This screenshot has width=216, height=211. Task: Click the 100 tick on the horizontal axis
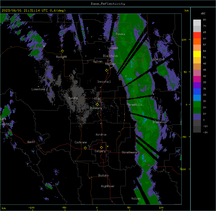coord(161,207)
